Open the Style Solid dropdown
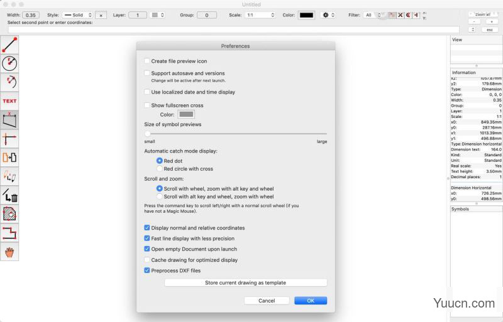The height and width of the screenshot is (322, 503). pos(77,15)
